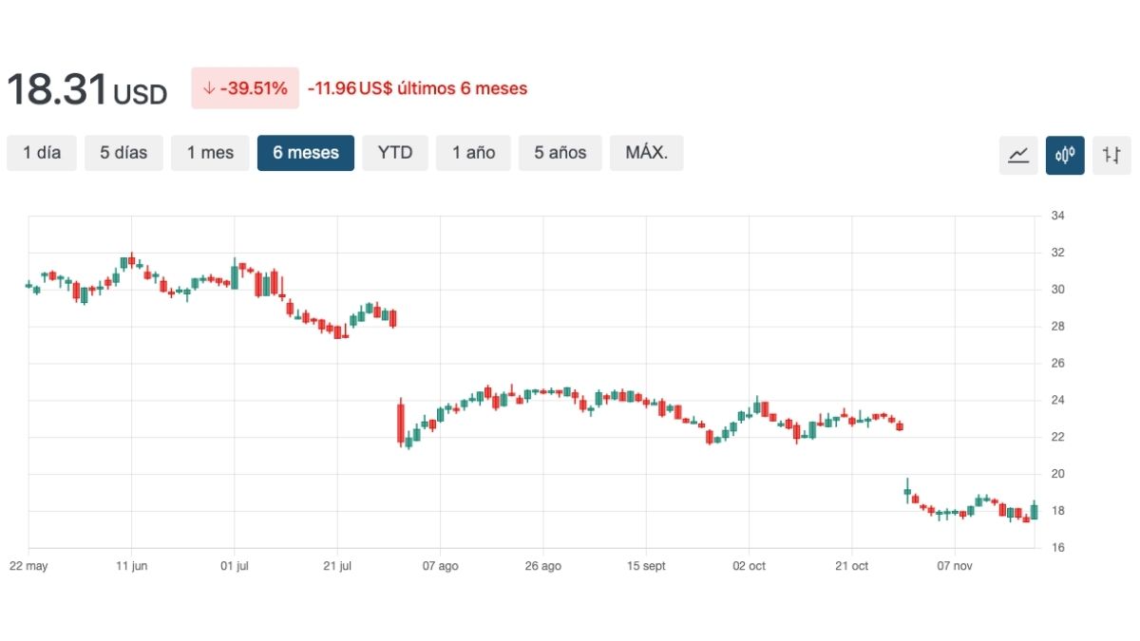Image resolution: width=1140 pixels, height=641 pixels.
Task: Click the large red candle in early August
Action: pyautogui.click(x=401, y=423)
